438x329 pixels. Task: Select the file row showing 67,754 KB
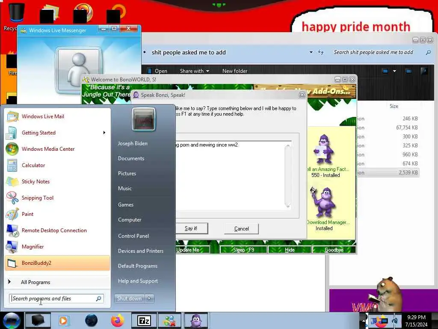[x=388, y=128]
